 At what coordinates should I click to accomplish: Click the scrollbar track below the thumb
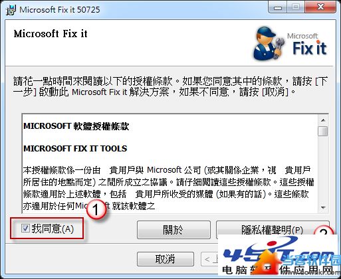pos(323,169)
